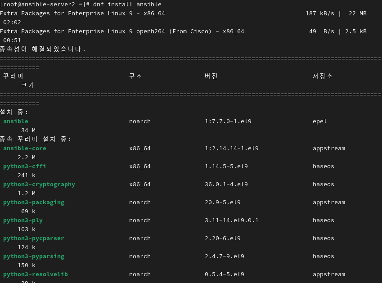This screenshot has height=283, width=382.
Task: Click the '버전' column header
Action: coord(211,76)
